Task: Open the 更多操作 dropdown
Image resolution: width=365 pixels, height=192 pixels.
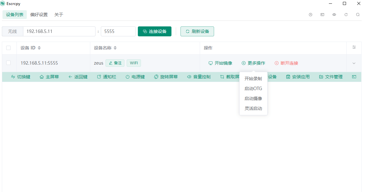Action: [x=254, y=63]
